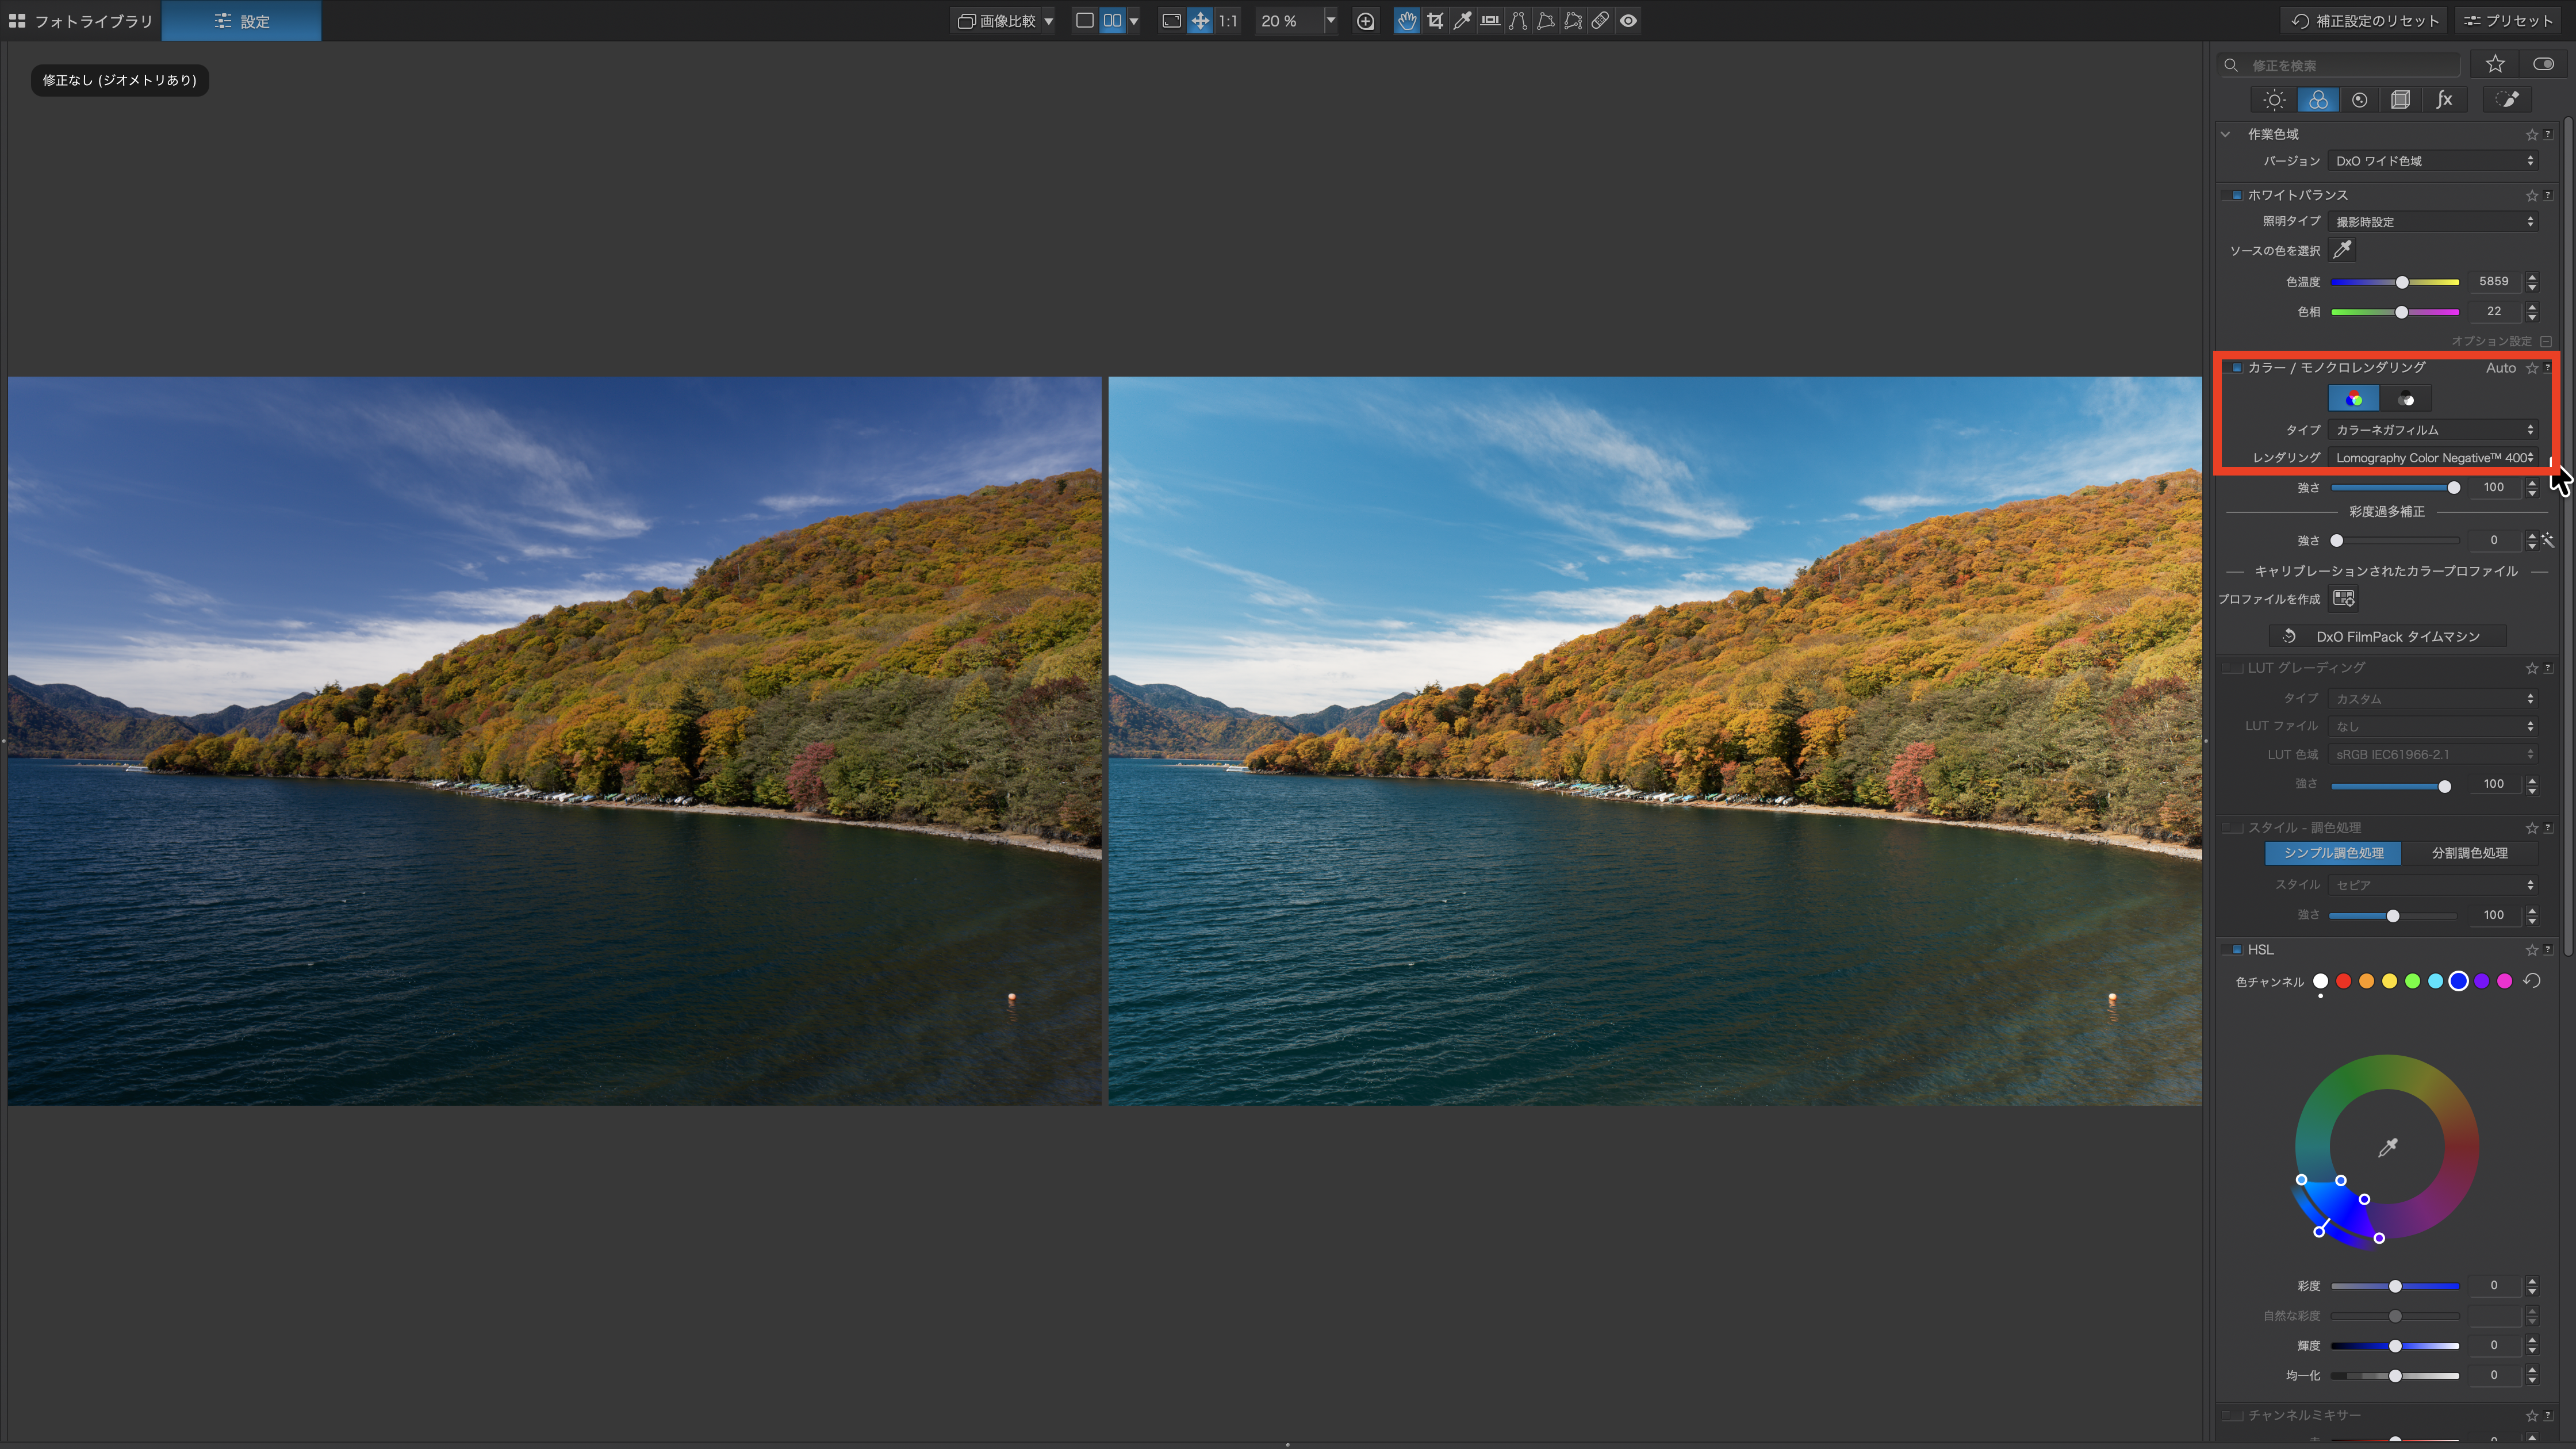2576x1449 pixels.
Task: Select the red HSL color channel
Action: point(2343,982)
